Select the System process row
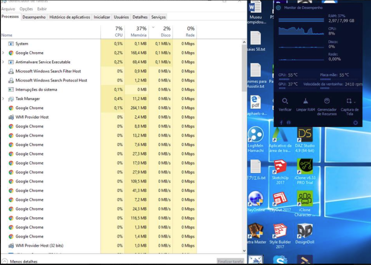This screenshot has height=265, width=371. pos(99,44)
